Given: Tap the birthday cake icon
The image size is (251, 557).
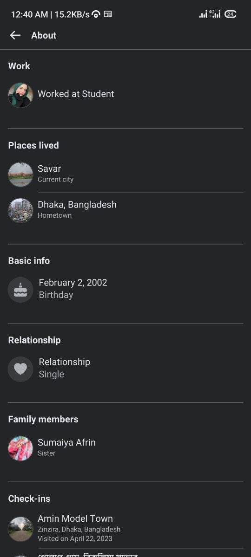Looking at the screenshot, I should [x=20, y=290].
